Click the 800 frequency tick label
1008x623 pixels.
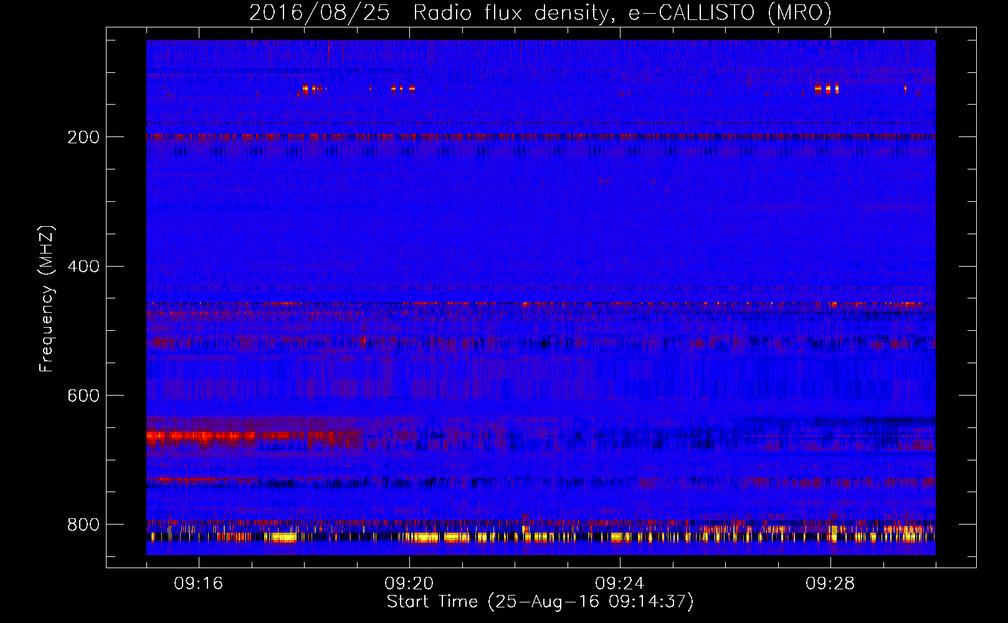pyautogui.click(x=83, y=525)
